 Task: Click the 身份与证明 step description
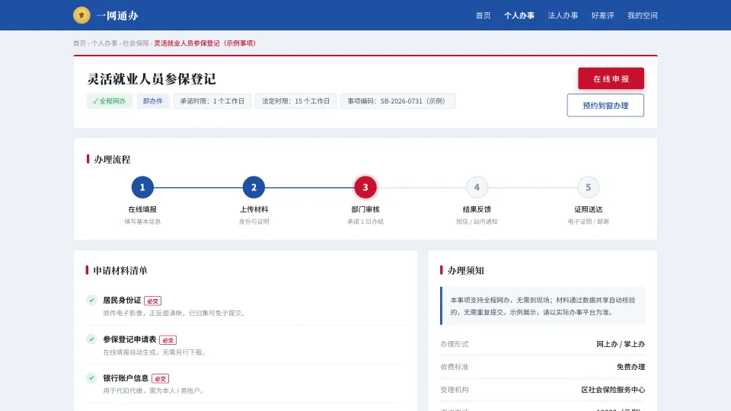click(x=254, y=221)
